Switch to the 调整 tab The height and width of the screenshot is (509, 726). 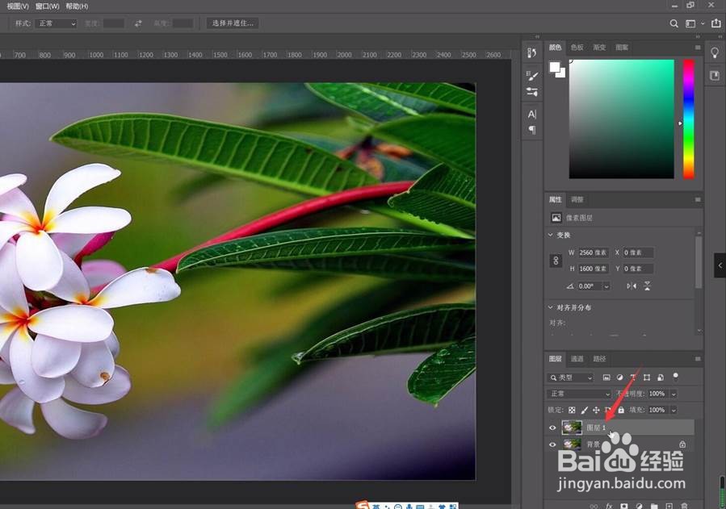pyautogui.click(x=577, y=200)
